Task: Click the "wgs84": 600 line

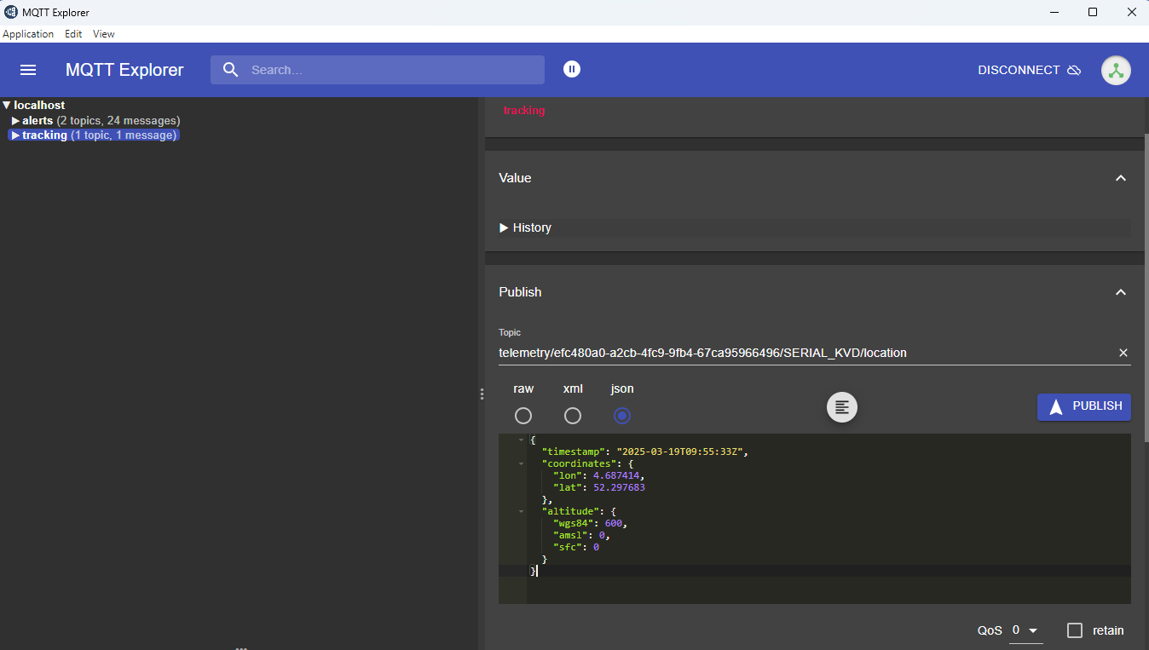Action: pyautogui.click(x=591, y=523)
